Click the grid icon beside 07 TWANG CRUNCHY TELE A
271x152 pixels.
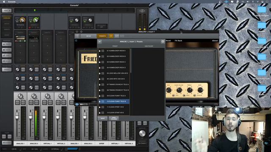(x=103, y=84)
